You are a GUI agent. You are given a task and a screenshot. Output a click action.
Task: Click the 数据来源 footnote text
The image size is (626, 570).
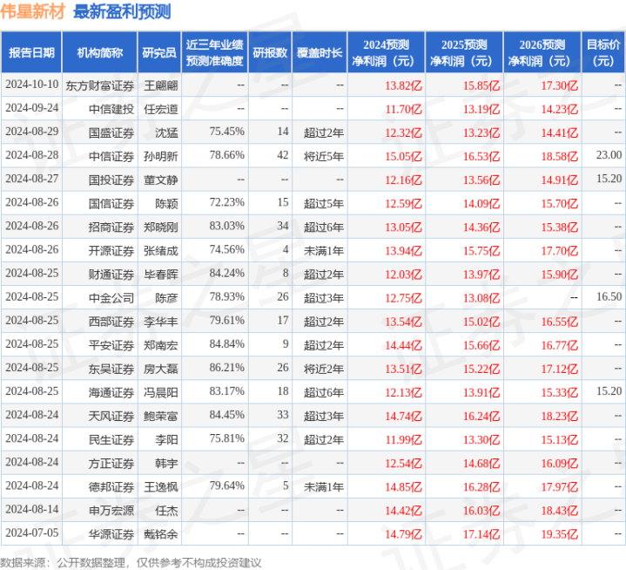tap(131, 563)
